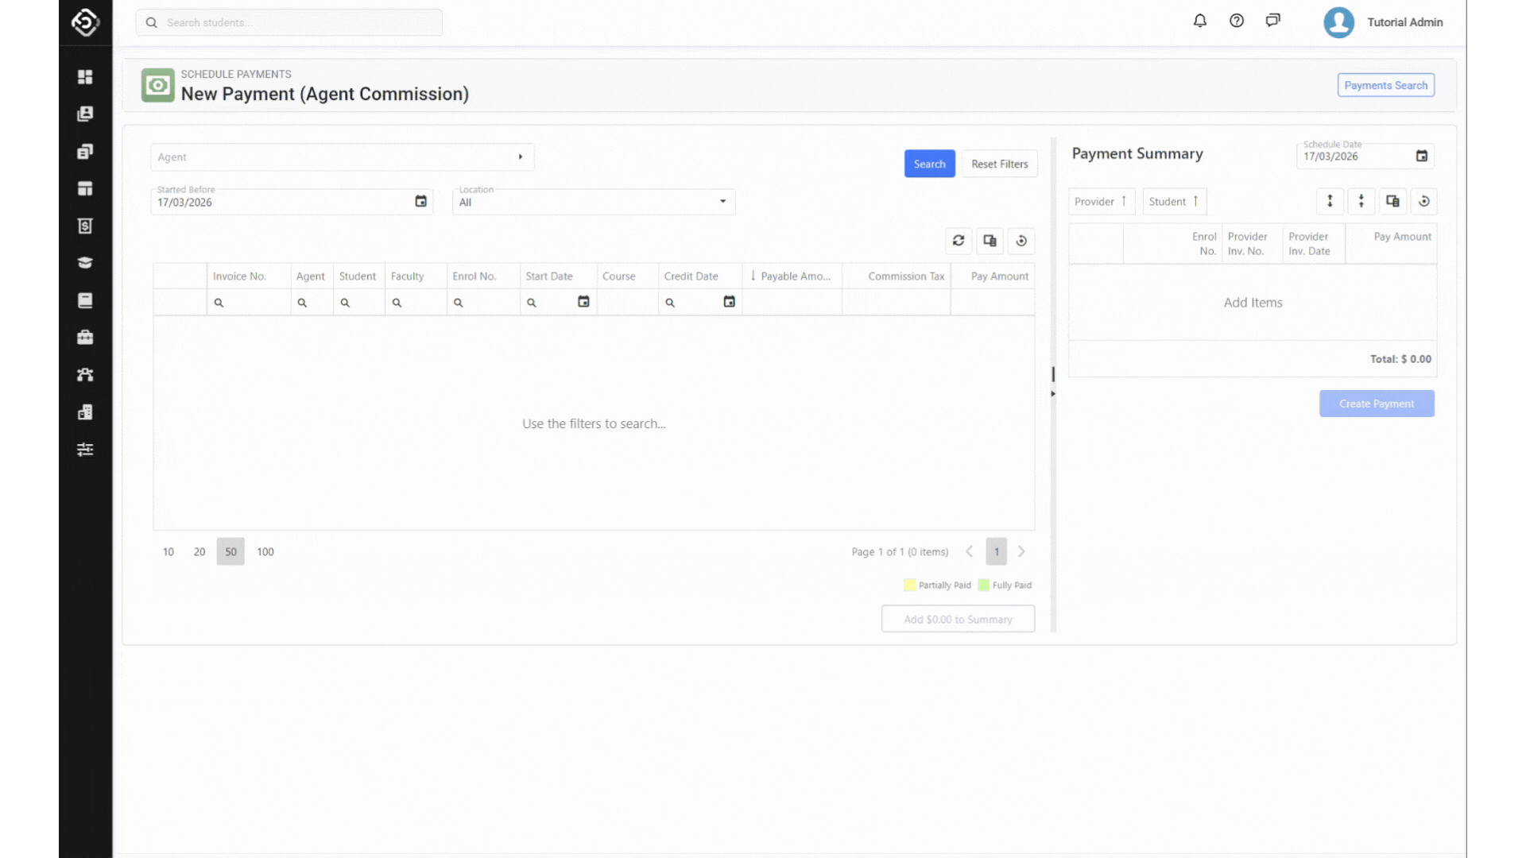The image size is (1526, 858).
Task: Click the reset layout icon above grid
Action: click(x=1021, y=241)
